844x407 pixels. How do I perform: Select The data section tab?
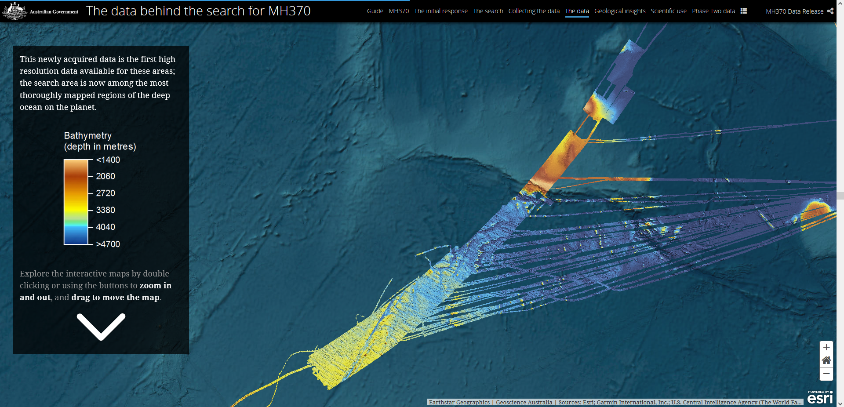(x=577, y=11)
